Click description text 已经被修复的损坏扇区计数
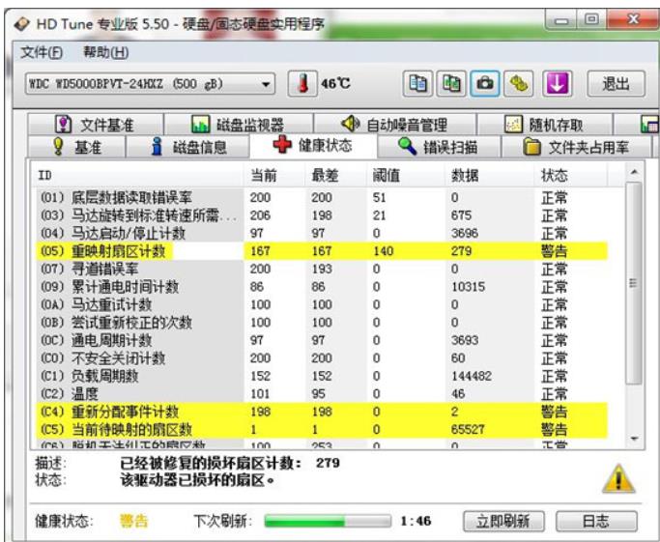Screen dimensions: 660x542 click(x=212, y=464)
